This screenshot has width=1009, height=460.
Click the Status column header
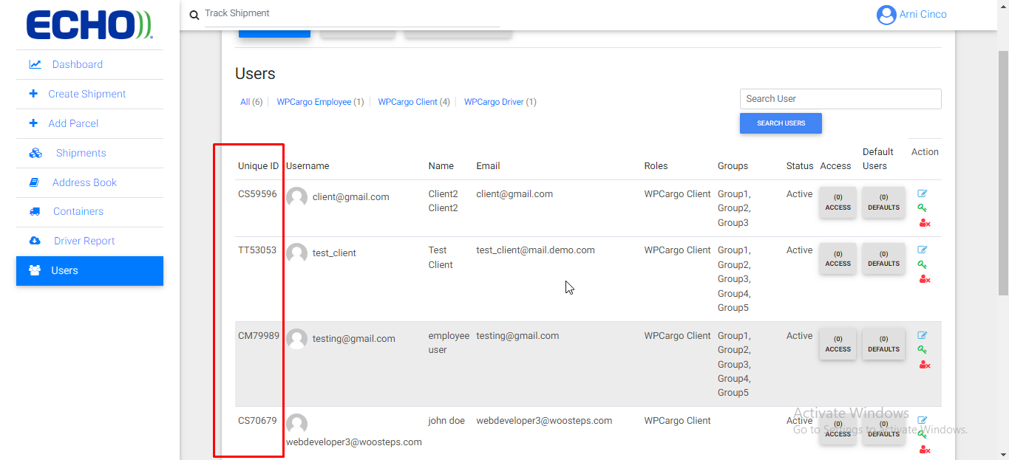coord(800,166)
